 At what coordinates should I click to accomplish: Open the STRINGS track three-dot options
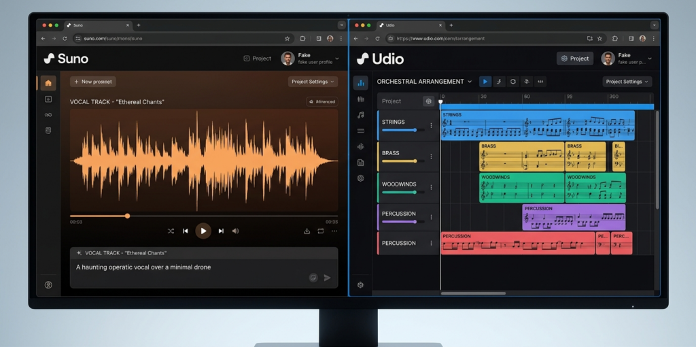[x=431, y=125]
